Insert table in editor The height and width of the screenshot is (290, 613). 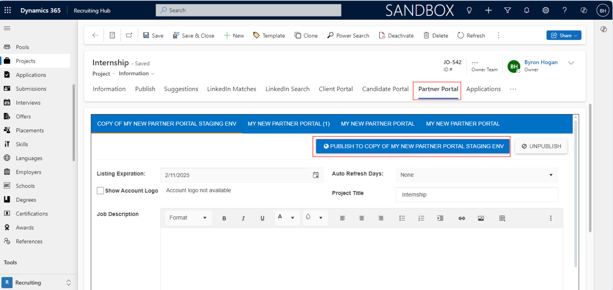(x=502, y=218)
